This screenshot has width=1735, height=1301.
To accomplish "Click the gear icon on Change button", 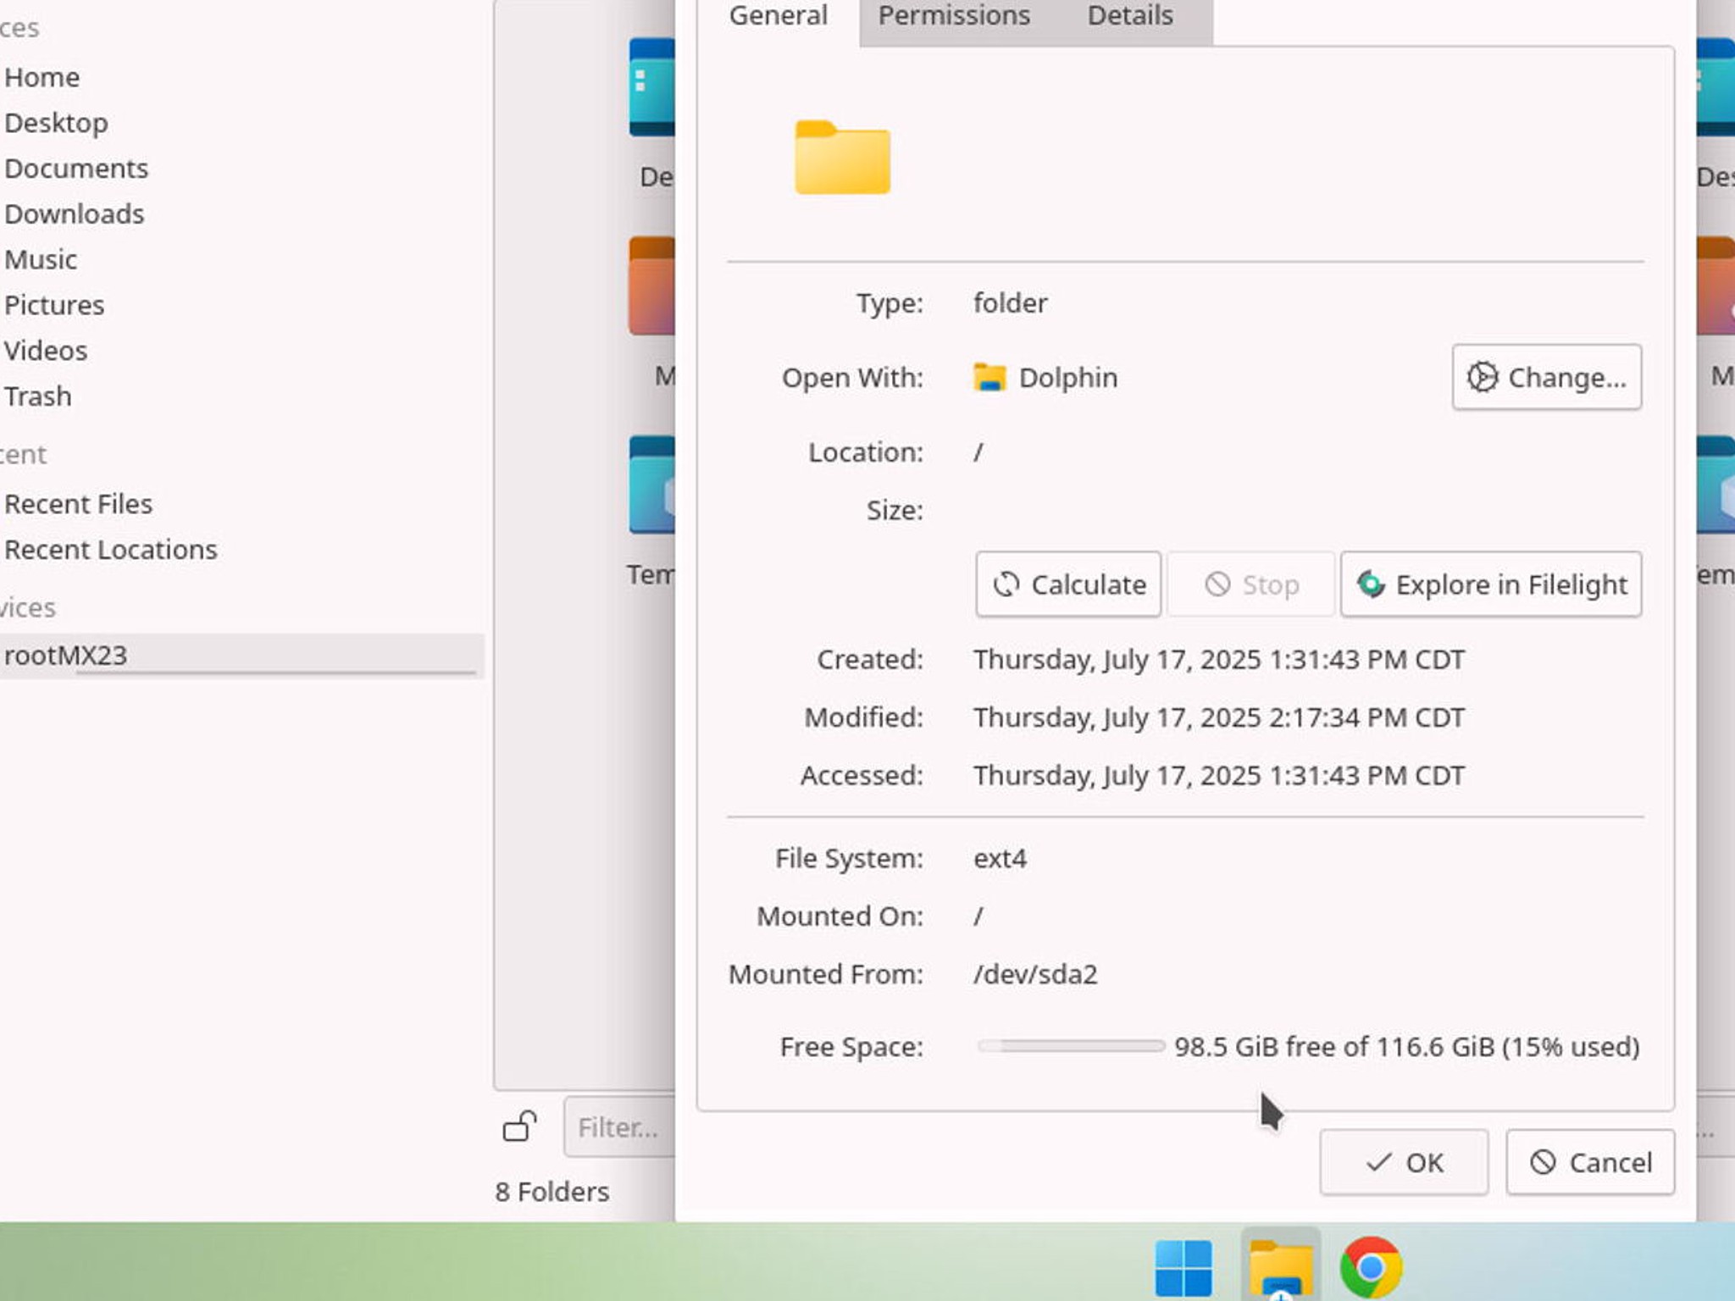I will [x=1482, y=377].
